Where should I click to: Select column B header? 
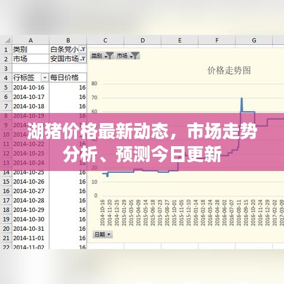(x=68, y=40)
